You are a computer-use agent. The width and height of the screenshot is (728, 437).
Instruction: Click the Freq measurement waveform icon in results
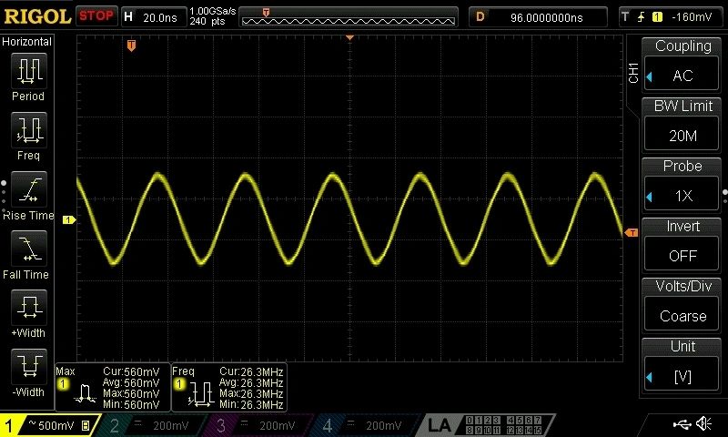[200, 394]
